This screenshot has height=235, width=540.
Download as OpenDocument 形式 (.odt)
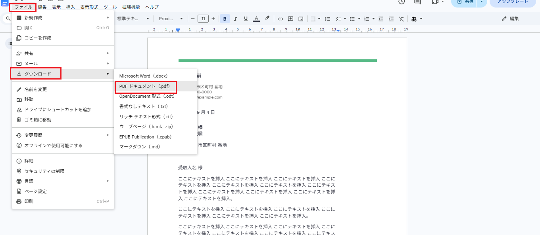point(156,96)
